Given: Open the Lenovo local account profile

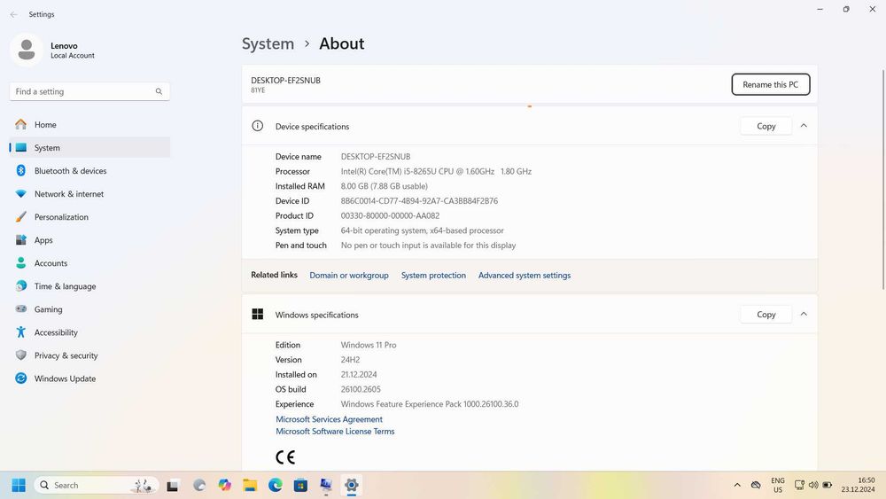Looking at the screenshot, I should (x=52, y=50).
